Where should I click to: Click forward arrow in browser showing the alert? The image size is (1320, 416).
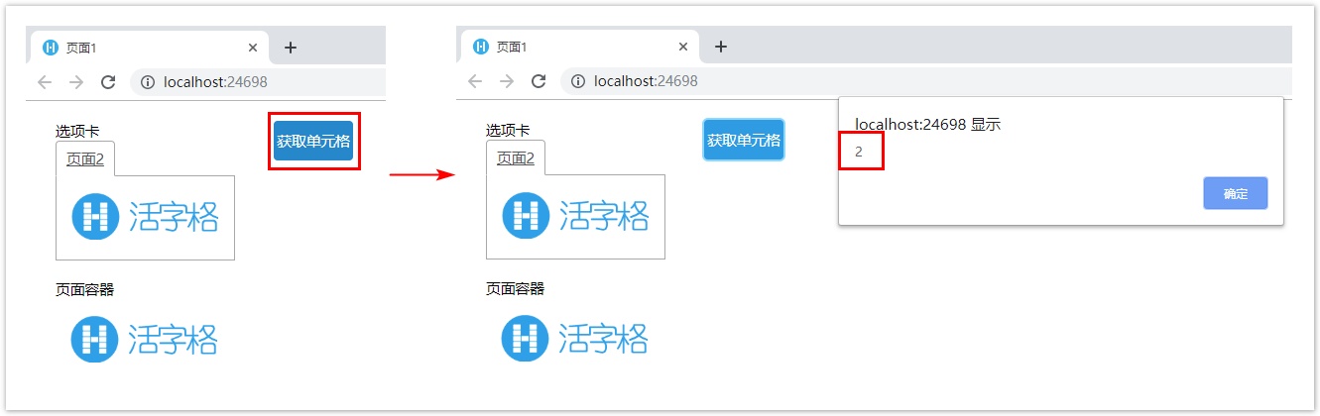[507, 81]
